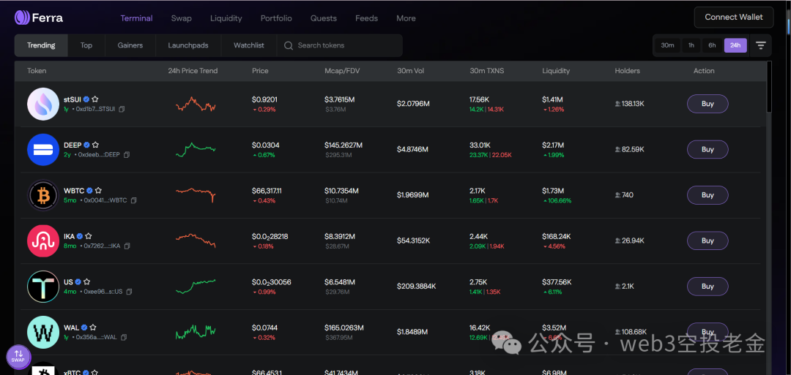Star stSUI to add to watchlist
Screen dimensions: 791x375
tap(94, 99)
